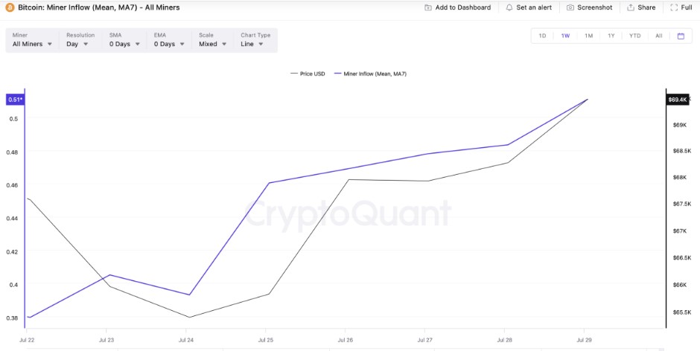Select the 1M time range
Viewport: 700px width, 351px height.
point(588,36)
